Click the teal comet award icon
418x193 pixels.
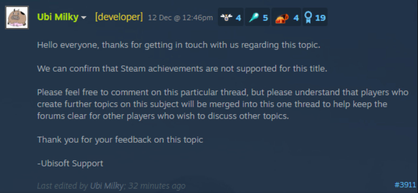(254, 17)
